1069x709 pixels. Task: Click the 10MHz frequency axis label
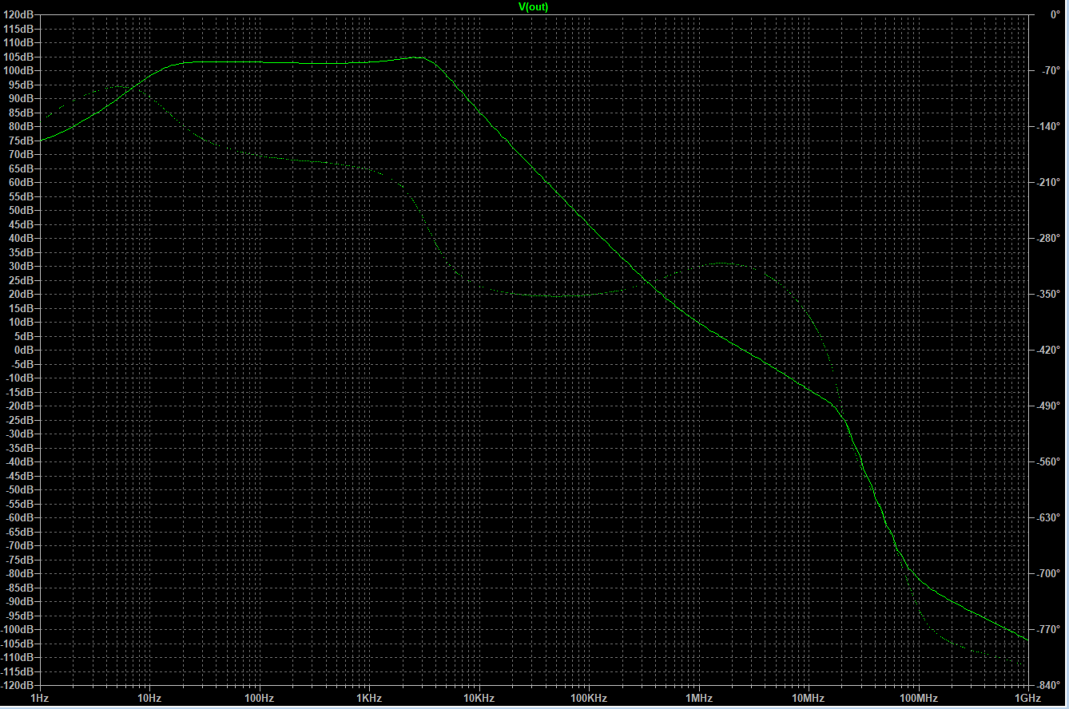tap(809, 699)
